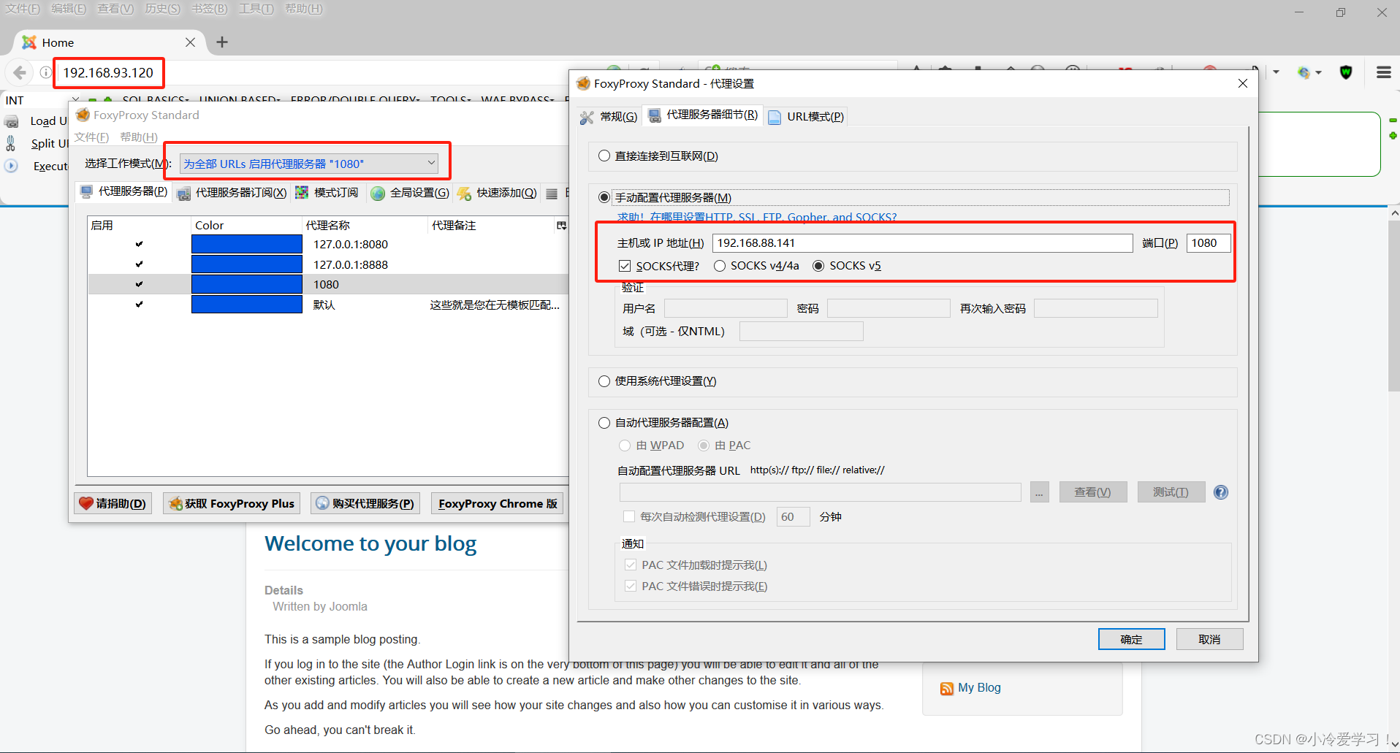Toggle 每次自动检测代理设置 checkbox
Viewport: 1400px width, 753px height.
pyautogui.click(x=628, y=516)
